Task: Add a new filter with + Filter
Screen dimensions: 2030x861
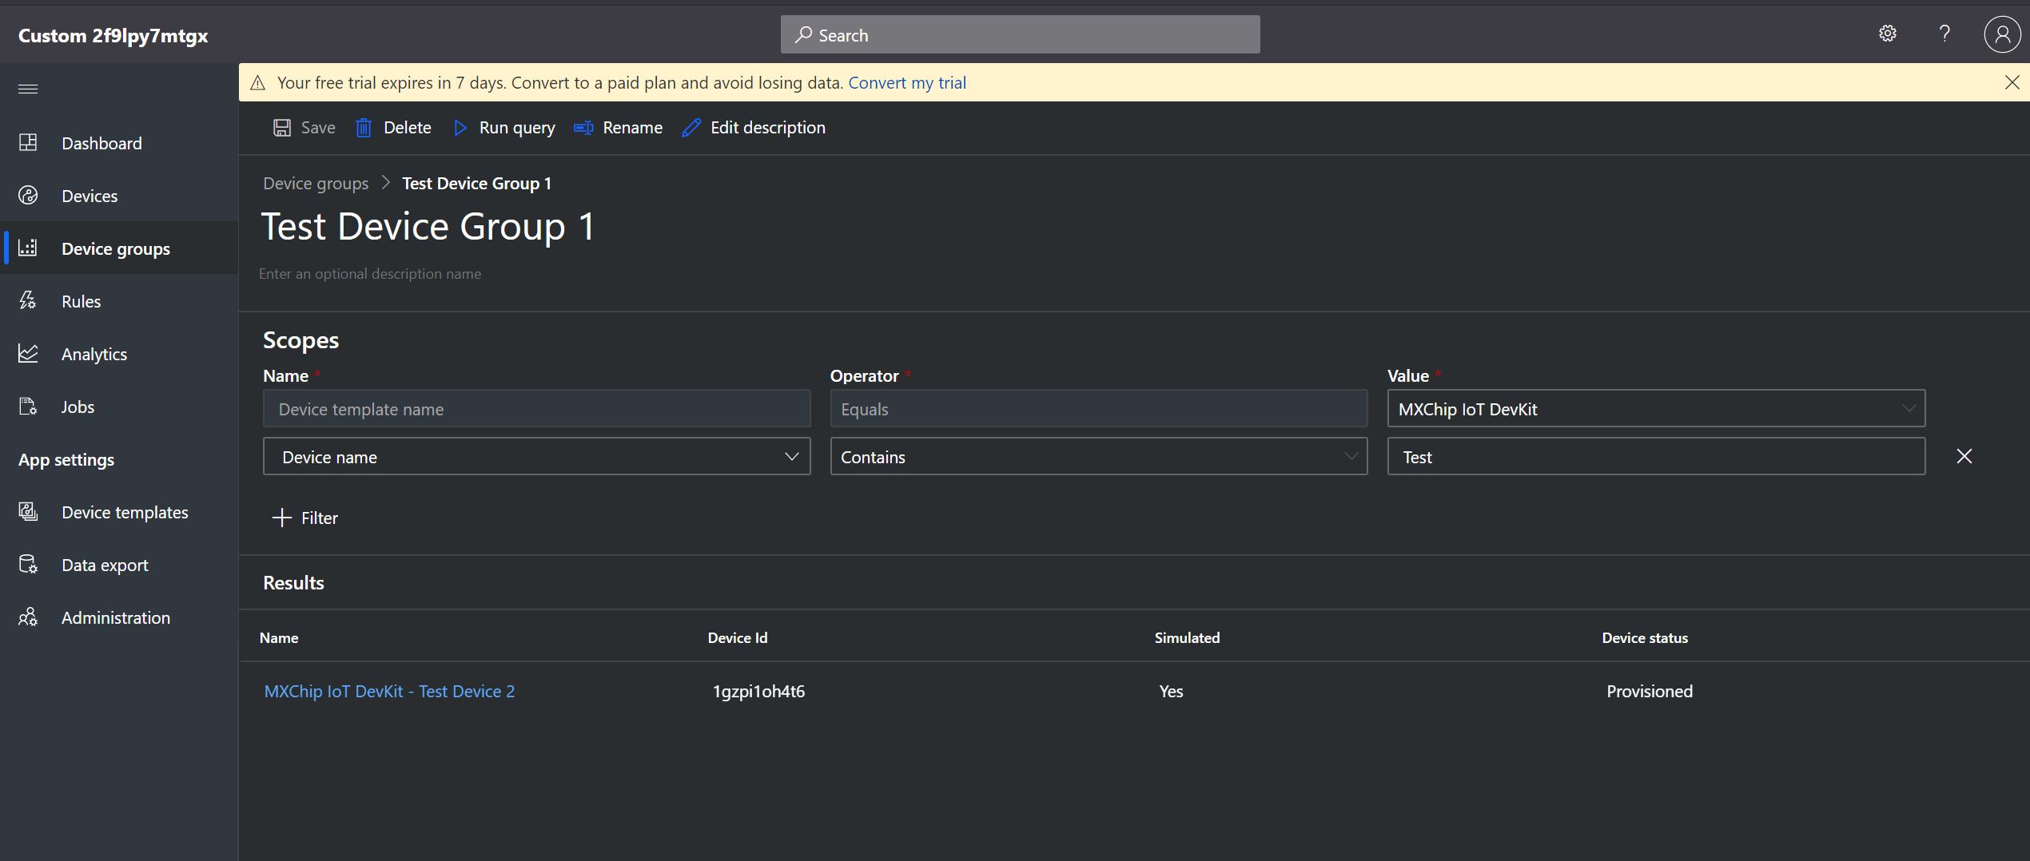Action: pyautogui.click(x=305, y=518)
